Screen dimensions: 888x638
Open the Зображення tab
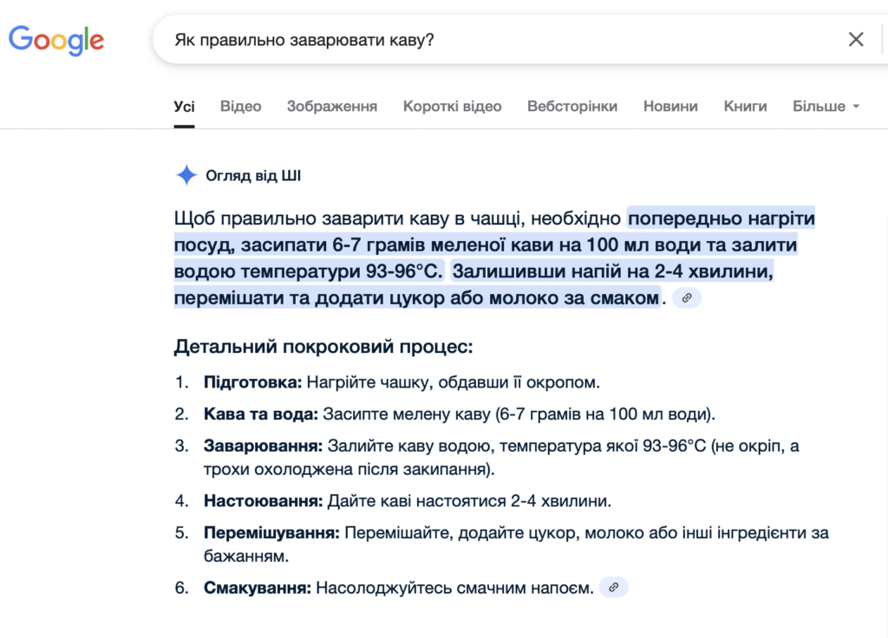(332, 107)
